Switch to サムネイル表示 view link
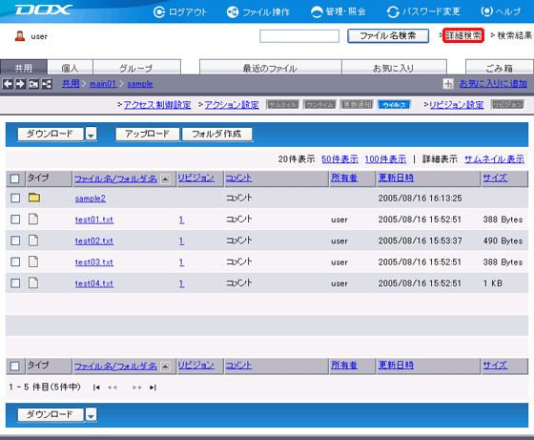 pos(494,159)
